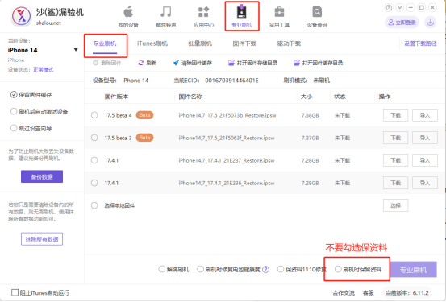Import firmware for 17.5 beta 4
This screenshot has height=302, width=446.
(425, 115)
